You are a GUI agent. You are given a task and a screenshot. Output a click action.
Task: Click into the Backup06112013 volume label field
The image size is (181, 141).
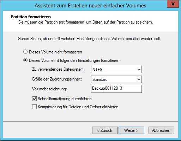116,89
